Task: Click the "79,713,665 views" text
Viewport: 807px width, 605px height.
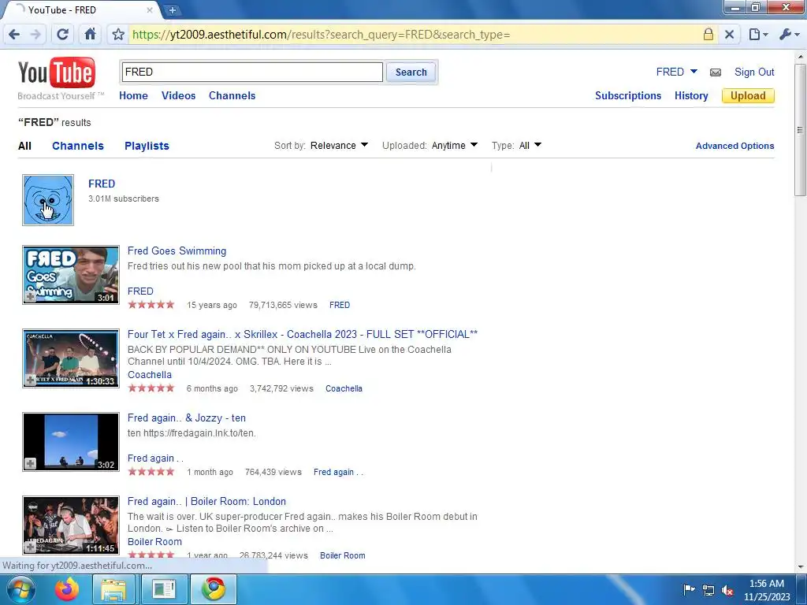Action: [x=283, y=305]
